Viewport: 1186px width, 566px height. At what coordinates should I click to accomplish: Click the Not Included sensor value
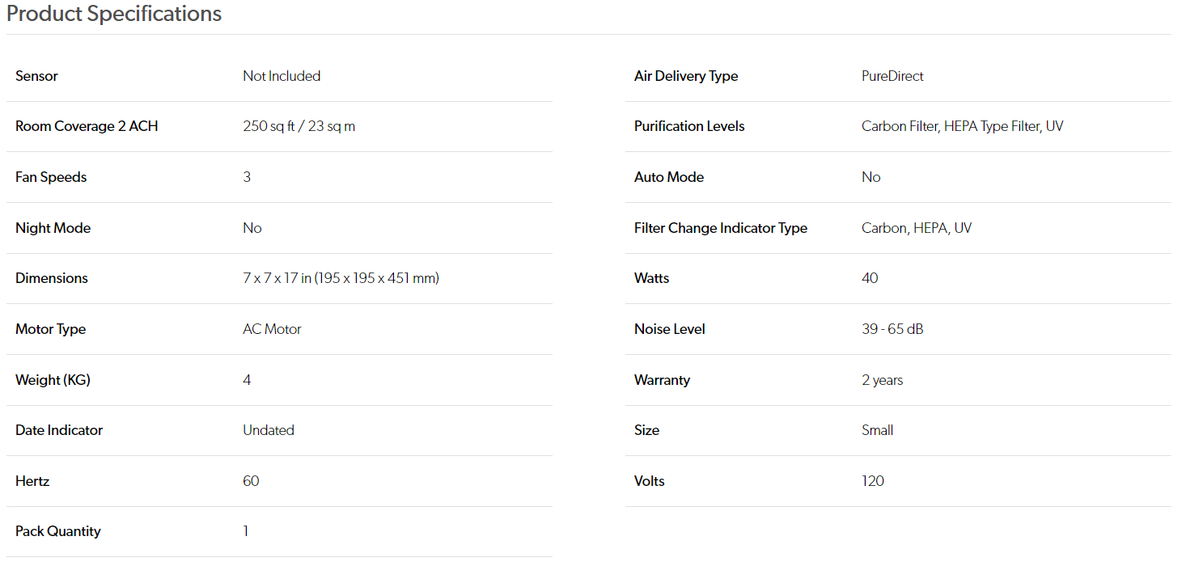coord(282,76)
